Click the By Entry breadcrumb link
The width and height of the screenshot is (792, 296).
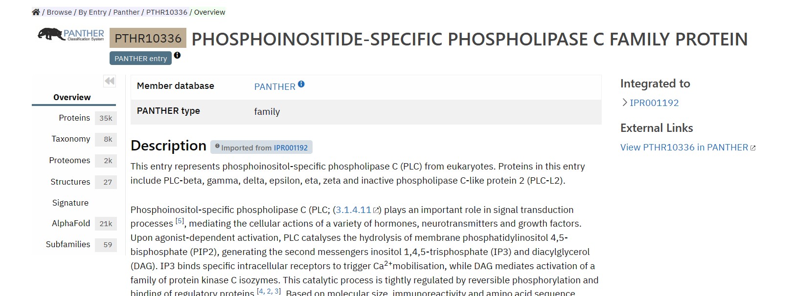92,12
